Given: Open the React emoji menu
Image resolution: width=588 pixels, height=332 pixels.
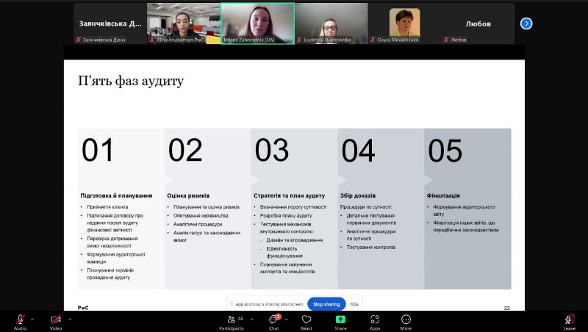Looking at the screenshot, I should click(x=306, y=322).
